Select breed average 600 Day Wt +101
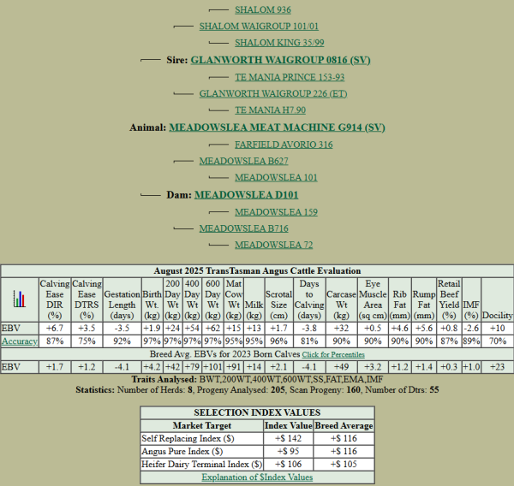The height and width of the screenshot is (486, 514). pyautogui.click(x=212, y=367)
